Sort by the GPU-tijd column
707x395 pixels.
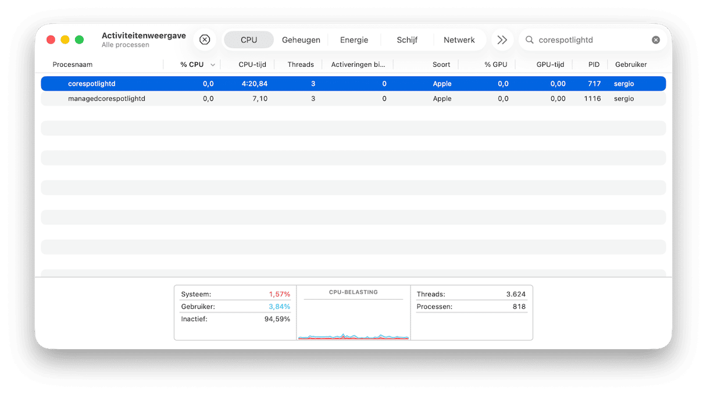pos(550,64)
